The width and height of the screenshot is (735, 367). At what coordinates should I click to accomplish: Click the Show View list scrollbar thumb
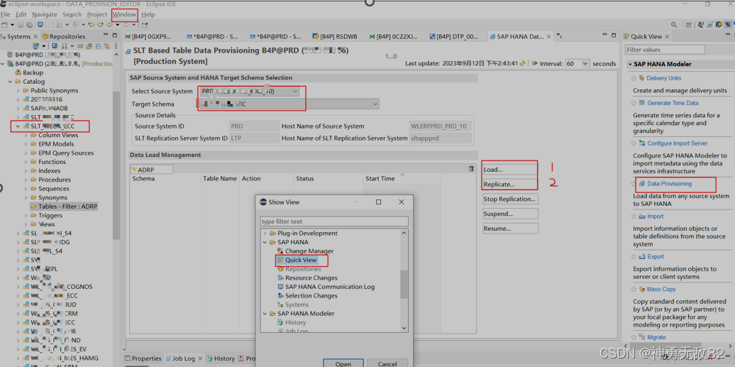pos(404,284)
